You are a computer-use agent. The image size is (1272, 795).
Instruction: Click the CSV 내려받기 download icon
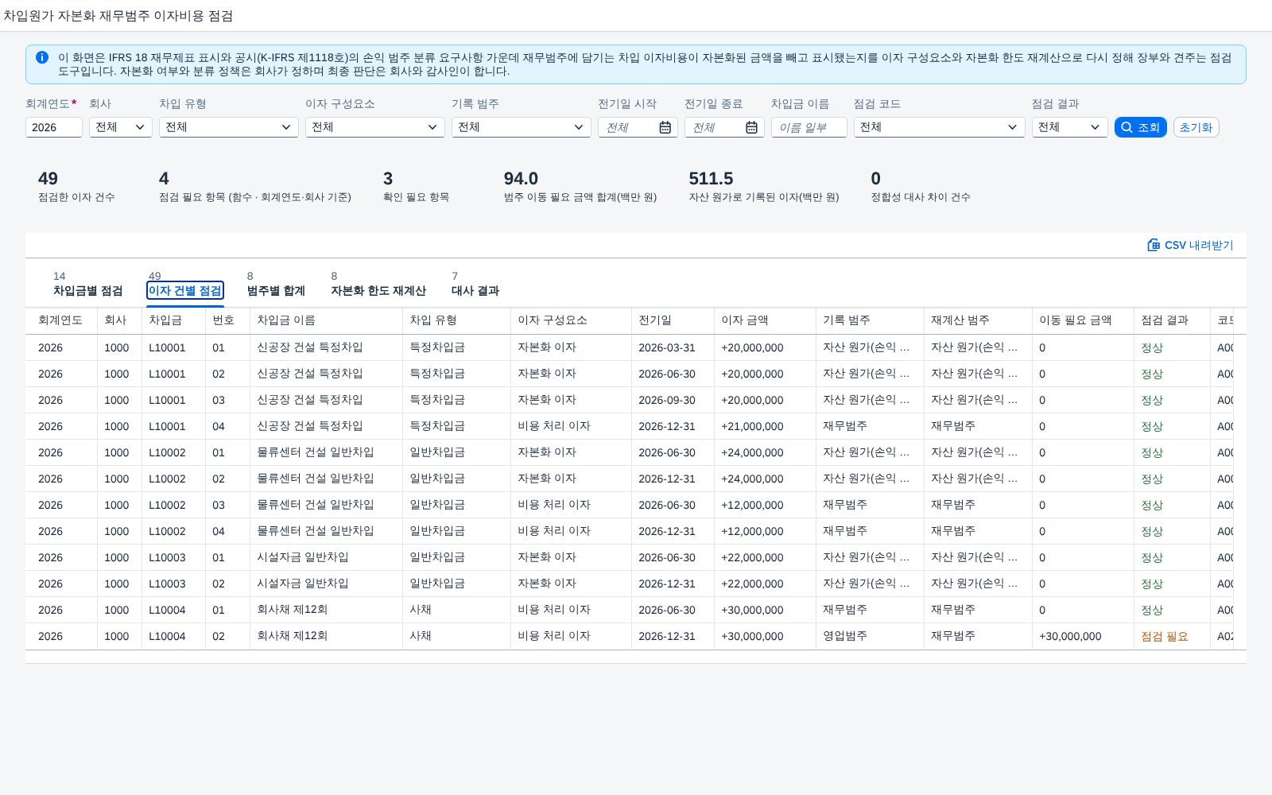1154,245
